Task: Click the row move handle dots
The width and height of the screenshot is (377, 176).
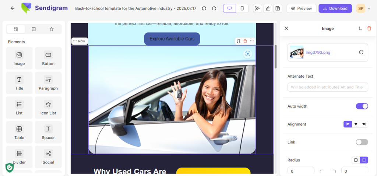Action: click(252, 41)
